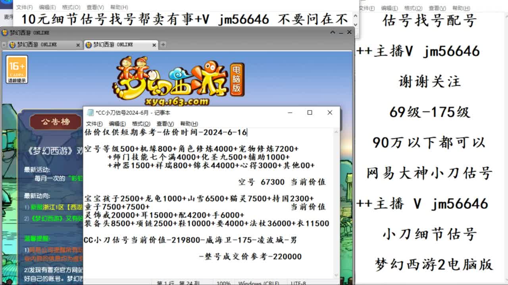Click game icon in 梦幻西游 ONLINE title bar
The image size is (508, 285).
click(x=5, y=32)
